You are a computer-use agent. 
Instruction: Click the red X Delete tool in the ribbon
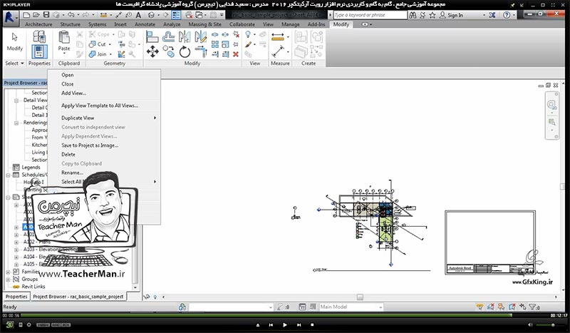pyautogui.click(x=236, y=54)
